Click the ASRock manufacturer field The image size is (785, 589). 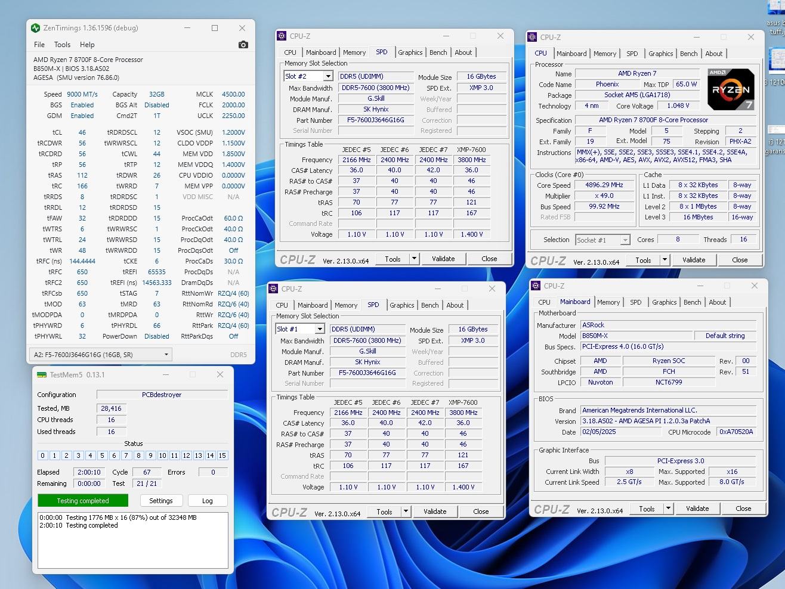coord(668,325)
